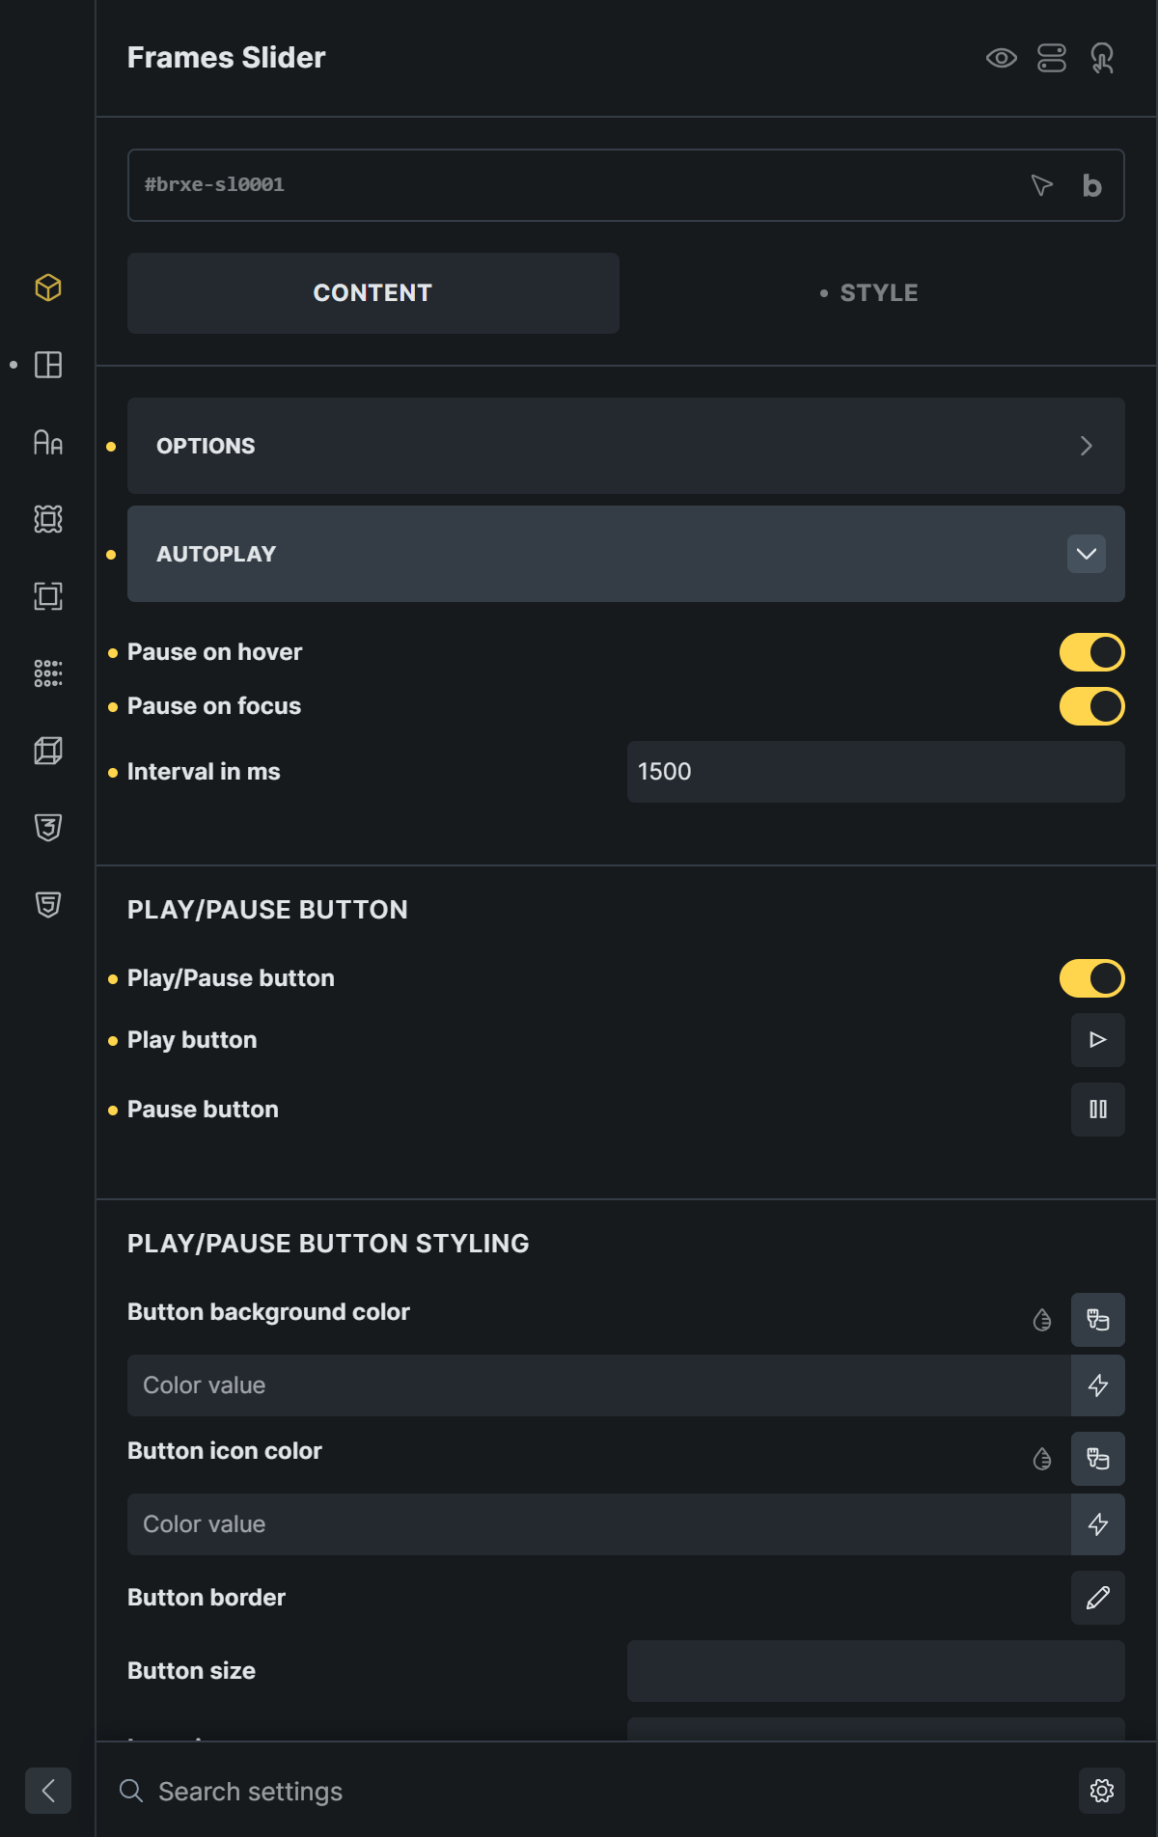This screenshot has width=1158, height=1837.
Task: Click the Button border label
Action: pyautogui.click(x=207, y=1598)
